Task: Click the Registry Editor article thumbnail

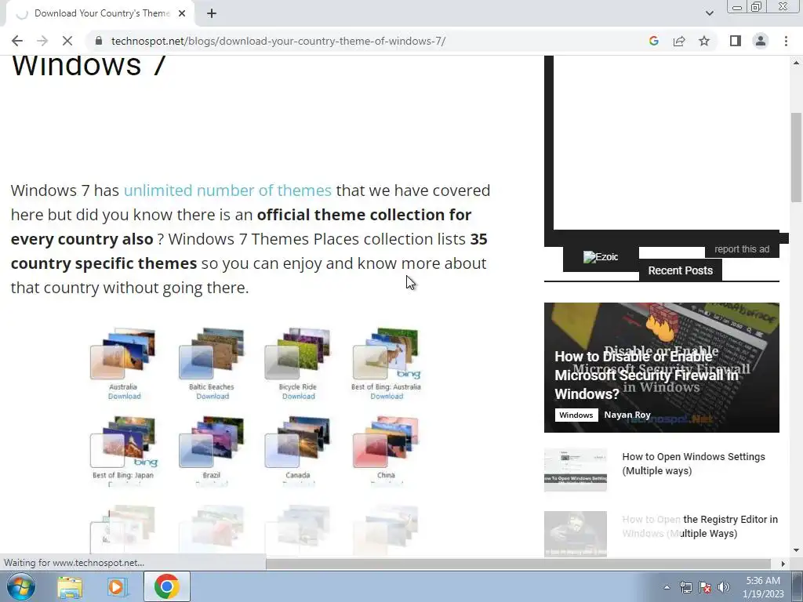Action: pyautogui.click(x=575, y=533)
